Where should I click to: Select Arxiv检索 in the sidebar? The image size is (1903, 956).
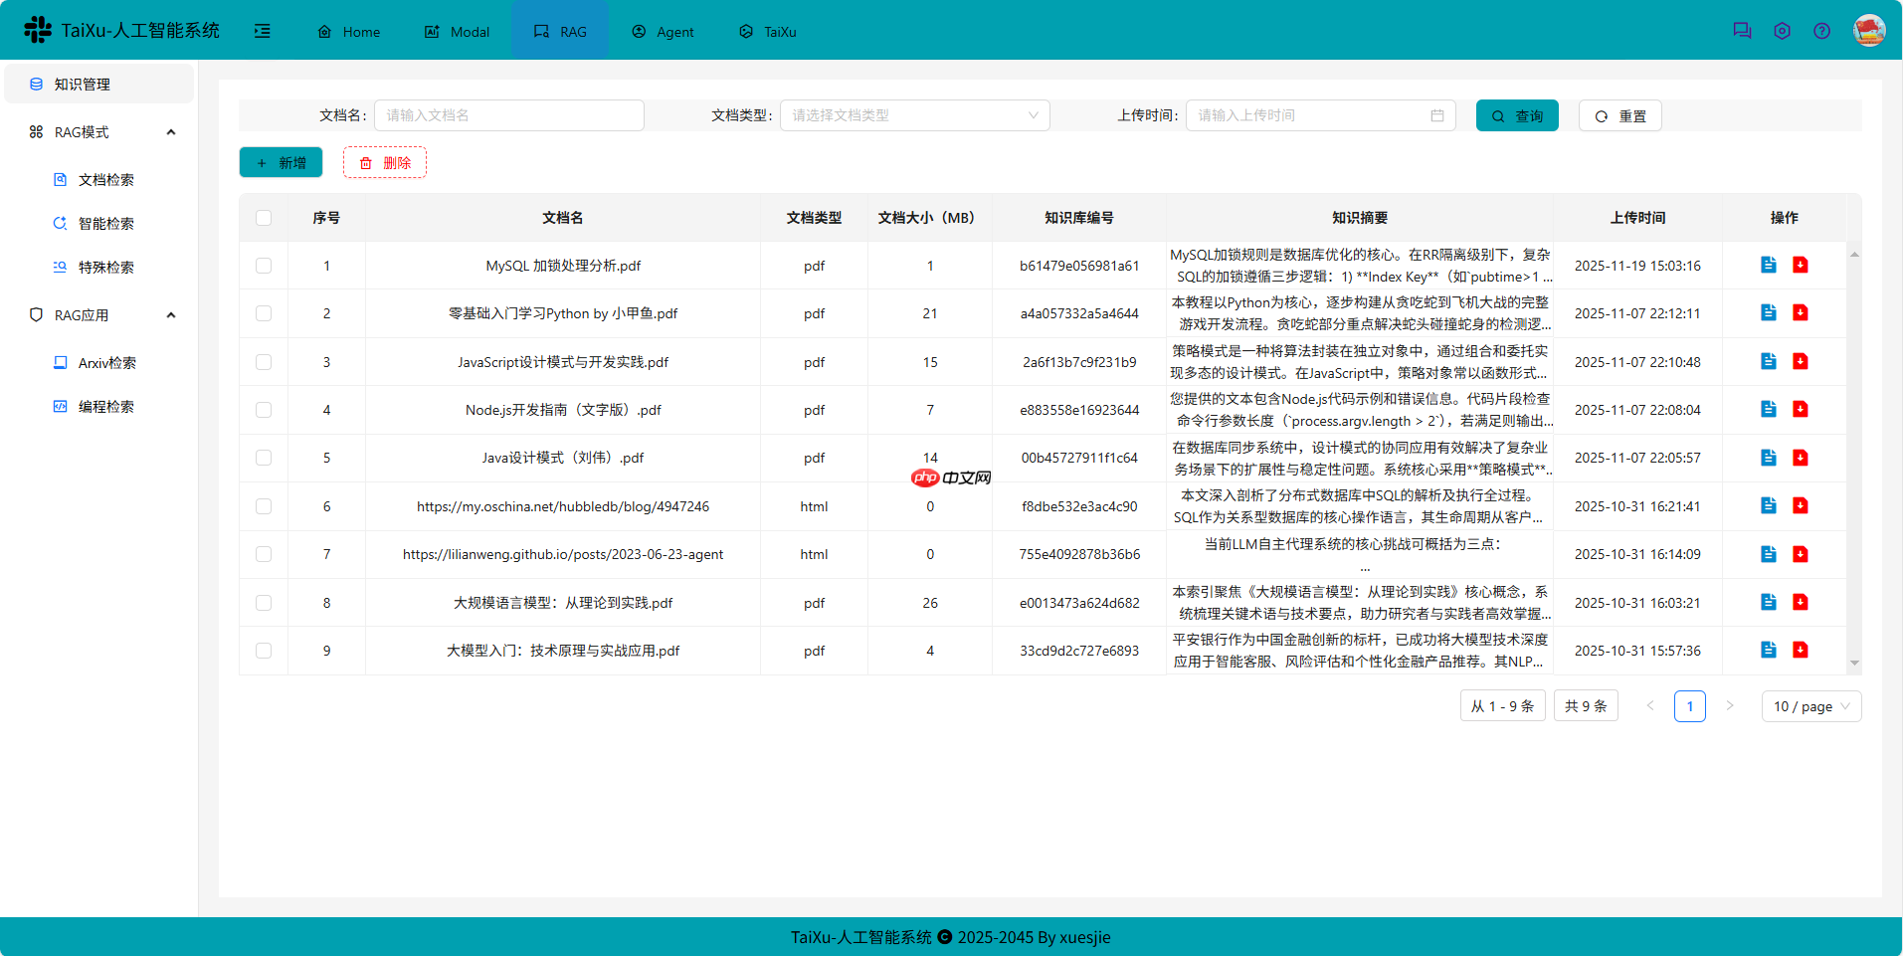tap(108, 362)
